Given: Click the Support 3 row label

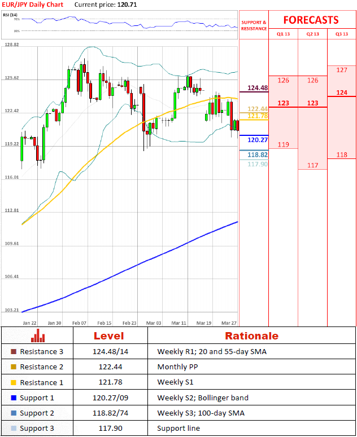Looking at the screenshot, I should point(37,429).
